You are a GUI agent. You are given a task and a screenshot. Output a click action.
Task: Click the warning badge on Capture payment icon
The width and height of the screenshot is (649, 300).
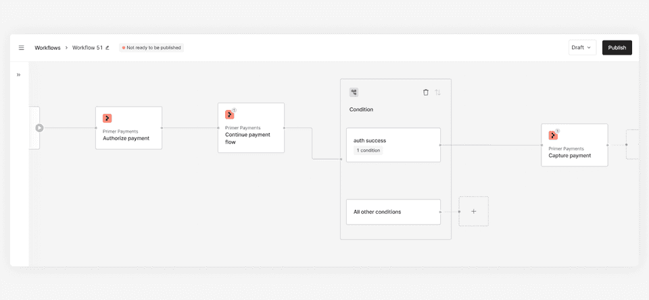[x=558, y=131]
